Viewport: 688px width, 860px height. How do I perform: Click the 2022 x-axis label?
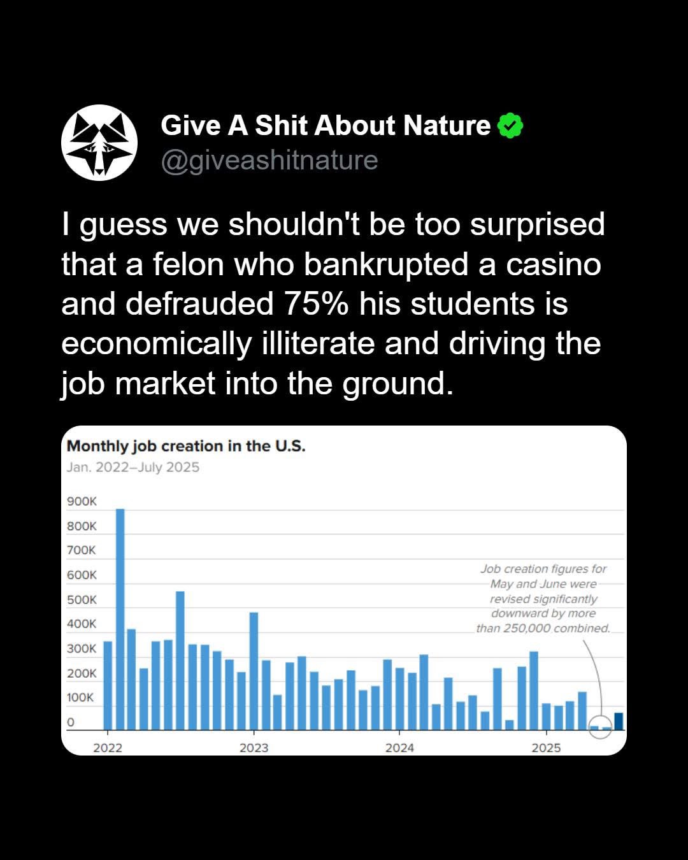point(108,748)
